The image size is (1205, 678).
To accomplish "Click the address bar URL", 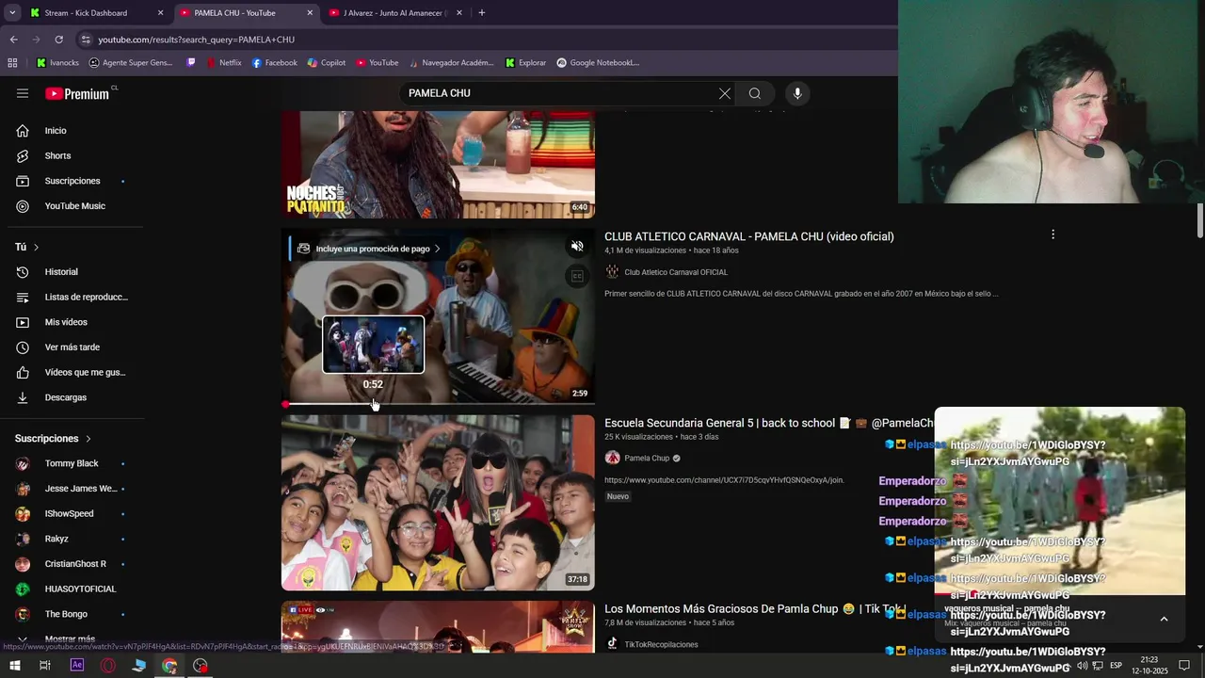I will tap(196, 40).
